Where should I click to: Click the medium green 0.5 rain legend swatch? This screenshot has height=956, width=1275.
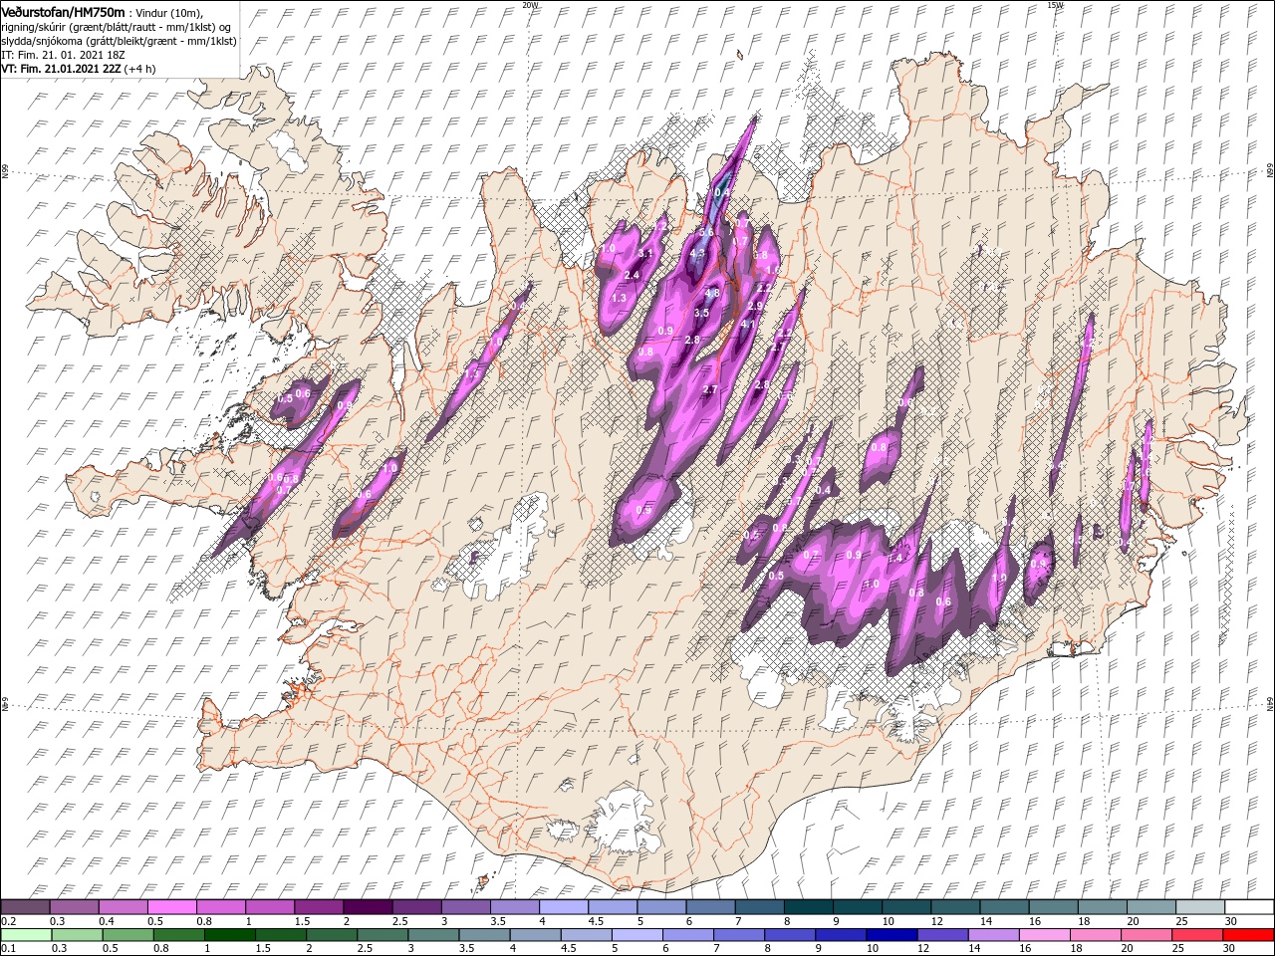click(127, 935)
